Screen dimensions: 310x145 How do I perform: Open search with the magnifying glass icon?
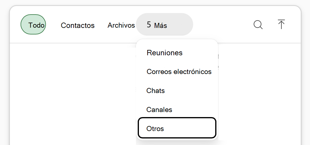click(258, 25)
